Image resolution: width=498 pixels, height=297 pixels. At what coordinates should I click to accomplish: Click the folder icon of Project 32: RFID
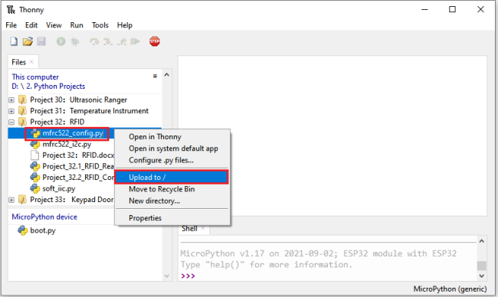pyautogui.click(x=22, y=122)
